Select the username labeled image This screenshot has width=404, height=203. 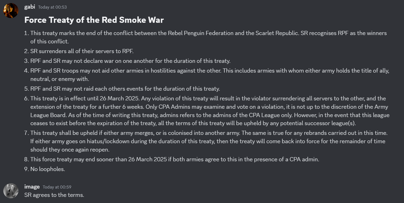[x=32, y=187]
